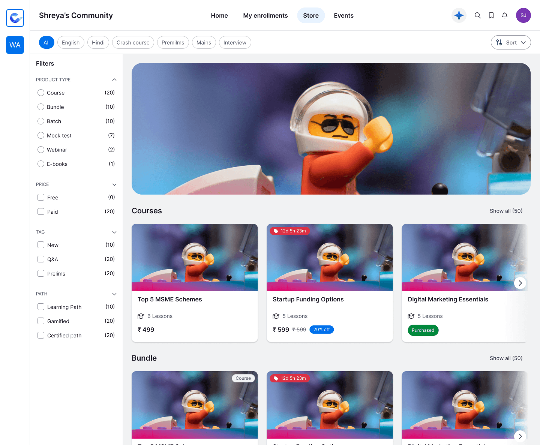This screenshot has width=540, height=445.
Task: Toggle the Tag filter section chevron
Action: coord(114,232)
